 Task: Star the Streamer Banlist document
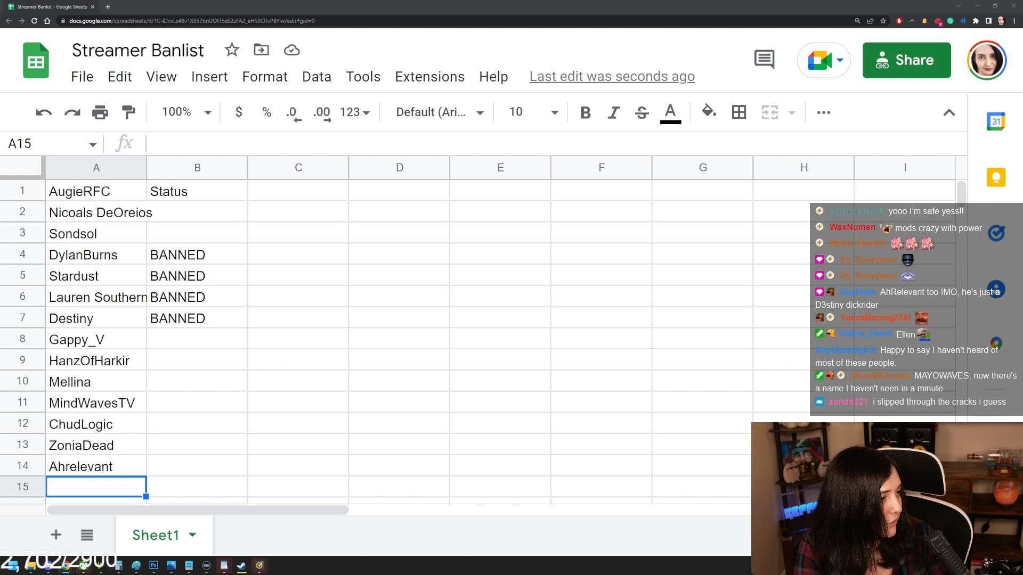point(232,50)
